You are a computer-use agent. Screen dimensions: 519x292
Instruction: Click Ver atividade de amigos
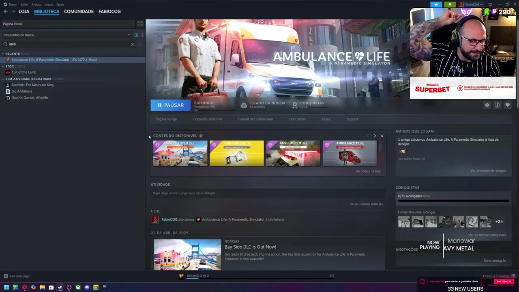[488, 171]
